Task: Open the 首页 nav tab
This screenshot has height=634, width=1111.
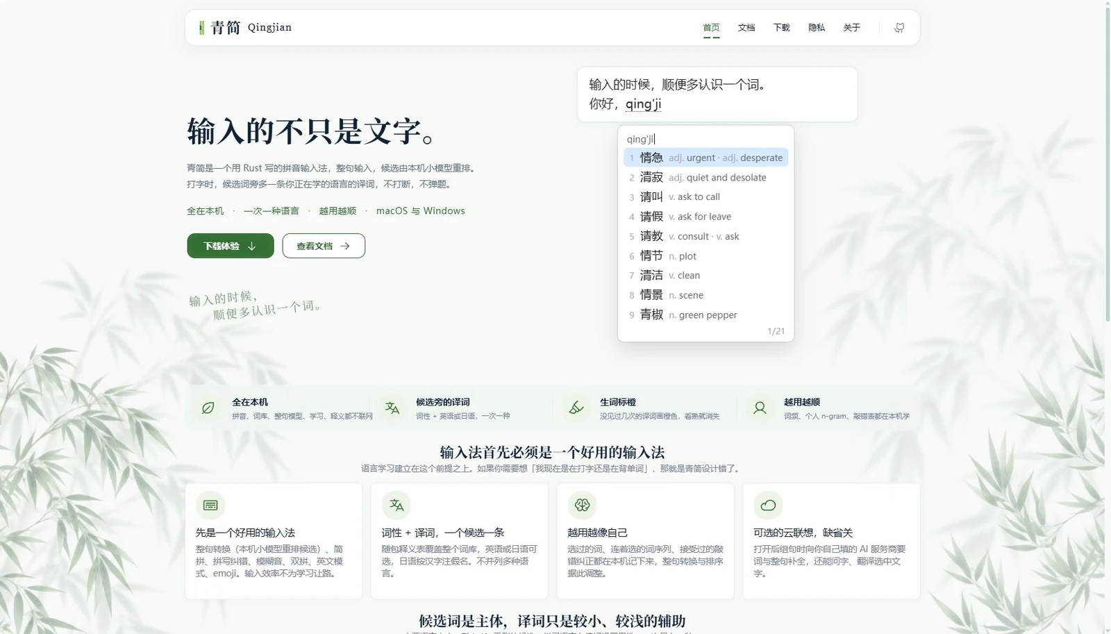Action: pyautogui.click(x=711, y=28)
